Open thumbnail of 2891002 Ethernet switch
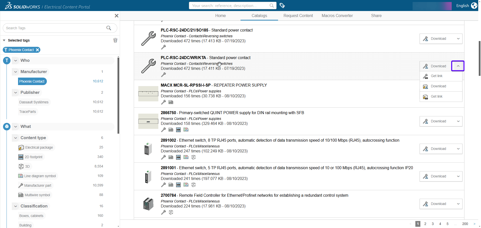 pos(148,149)
